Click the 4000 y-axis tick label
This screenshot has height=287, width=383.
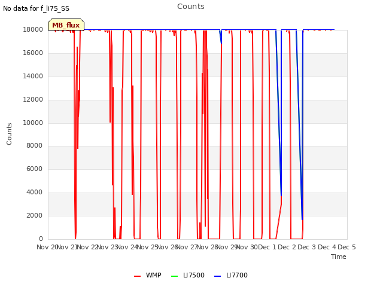click(x=35, y=193)
